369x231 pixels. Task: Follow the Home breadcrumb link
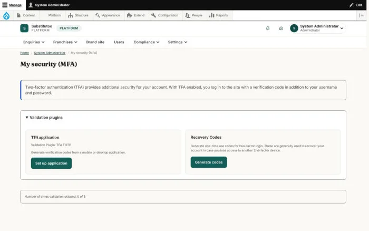tap(24, 53)
